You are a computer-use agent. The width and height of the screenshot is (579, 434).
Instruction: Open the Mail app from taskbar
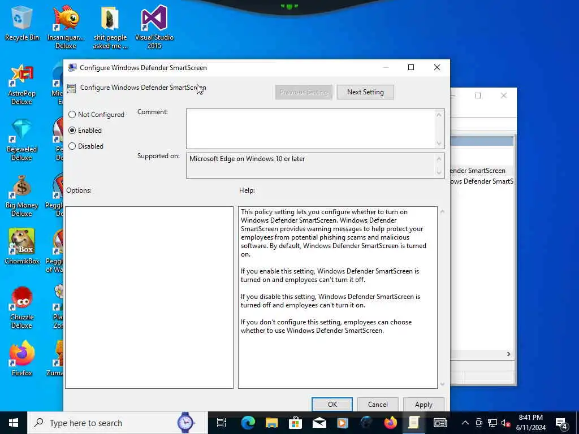tap(319, 423)
